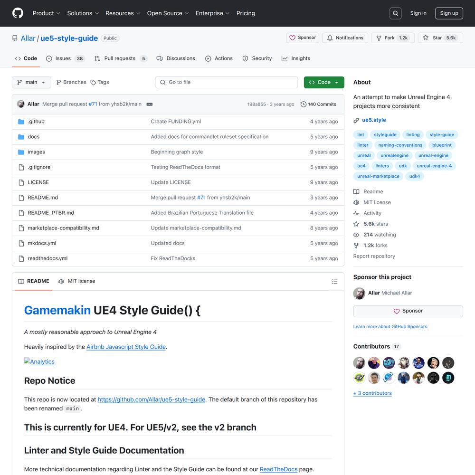The width and height of the screenshot is (475, 475).
Task: Open the GitHub home logo
Action: [x=18, y=13]
